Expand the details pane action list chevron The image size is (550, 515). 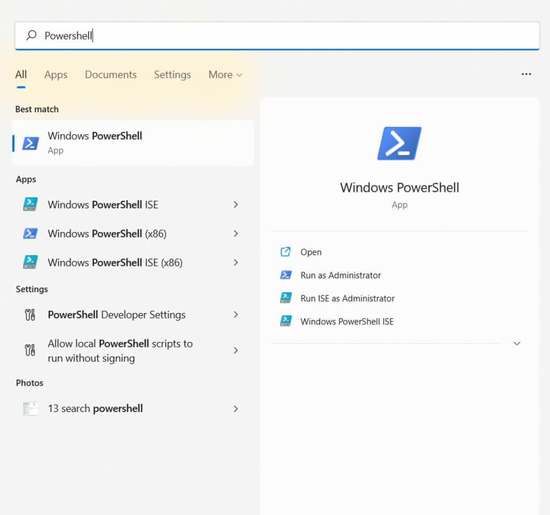(x=517, y=343)
